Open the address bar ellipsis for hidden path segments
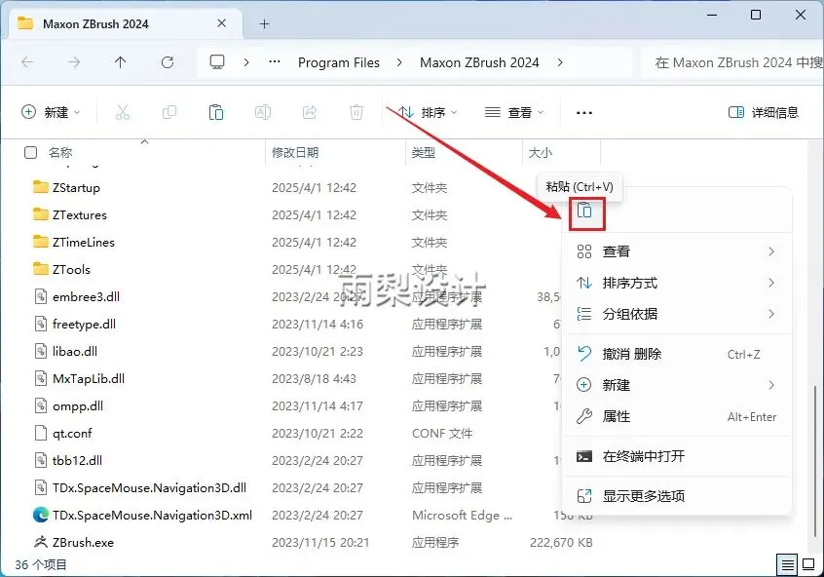 [x=275, y=62]
